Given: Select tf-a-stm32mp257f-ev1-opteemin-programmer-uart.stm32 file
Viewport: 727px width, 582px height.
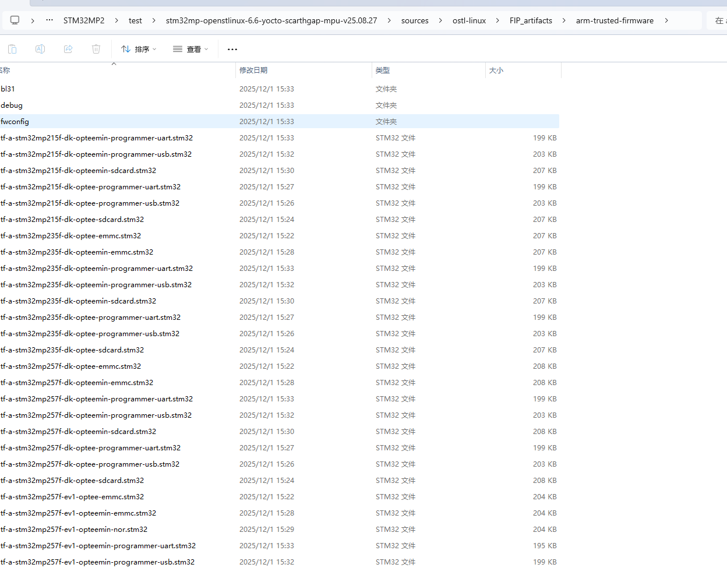Looking at the screenshot, I should pyautogui.click(x=280, y=546).
